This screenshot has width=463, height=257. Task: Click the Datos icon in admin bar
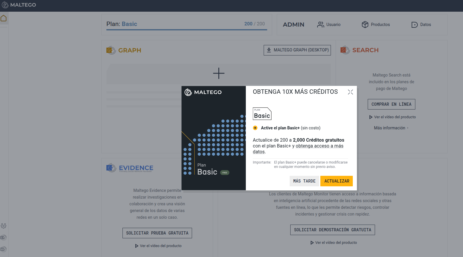[x=414, y=25]
